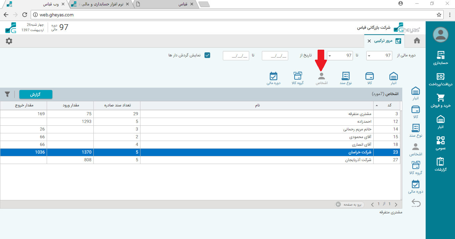Bookmark this page with star icon
The width and height of the screenshot is (455, 239).
click(x=439, y=15)
